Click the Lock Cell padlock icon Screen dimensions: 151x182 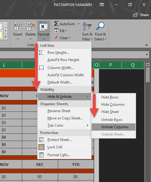[41, 147]
